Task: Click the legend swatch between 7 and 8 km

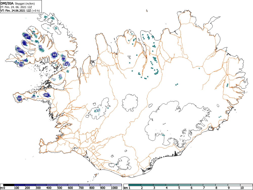Action: (x=209, y=185)
